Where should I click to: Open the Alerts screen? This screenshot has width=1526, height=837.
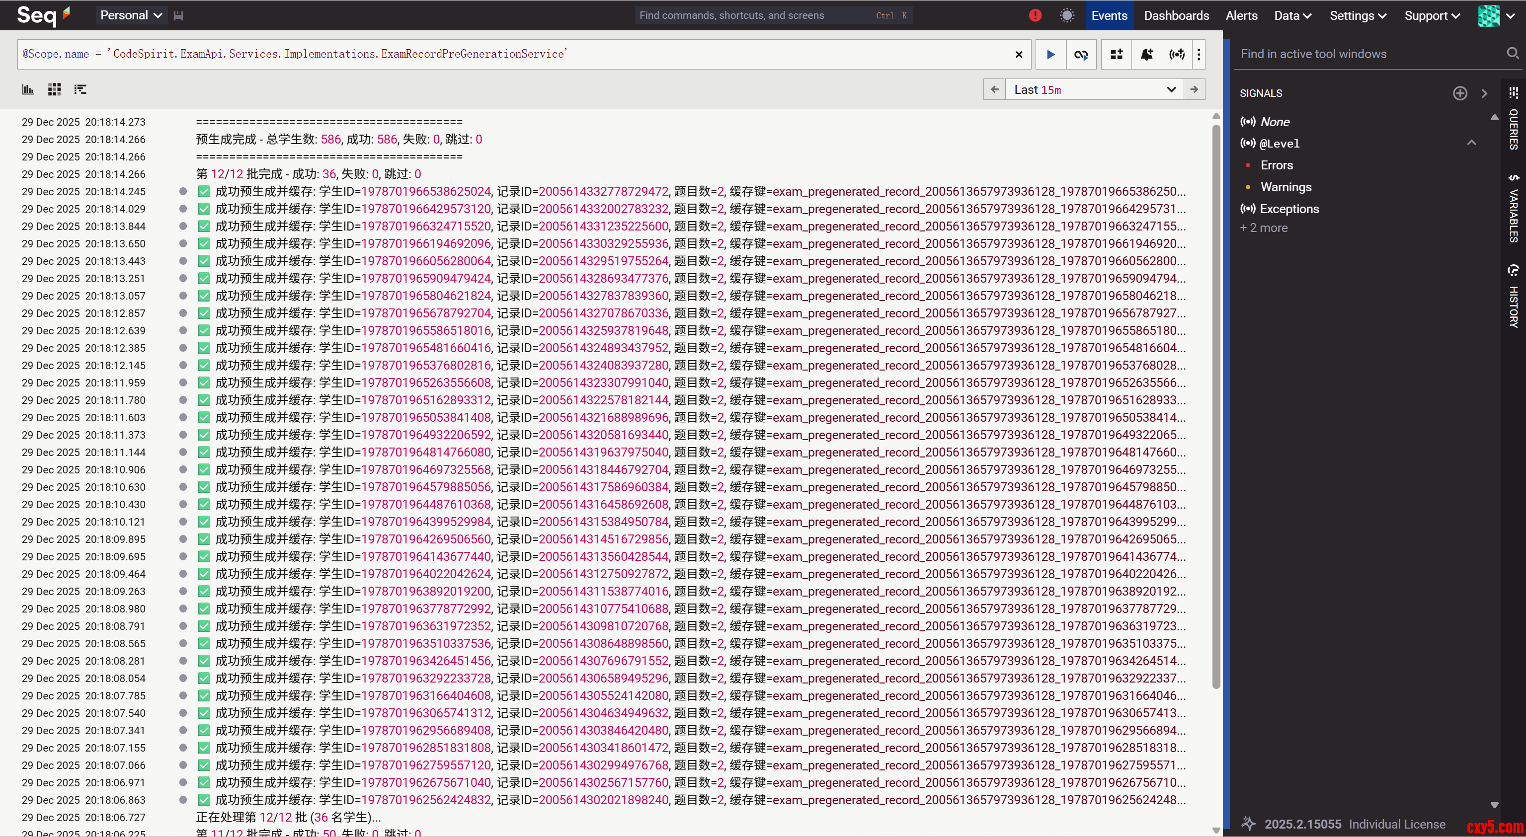pyautogui.click(x=1241, y=15)
